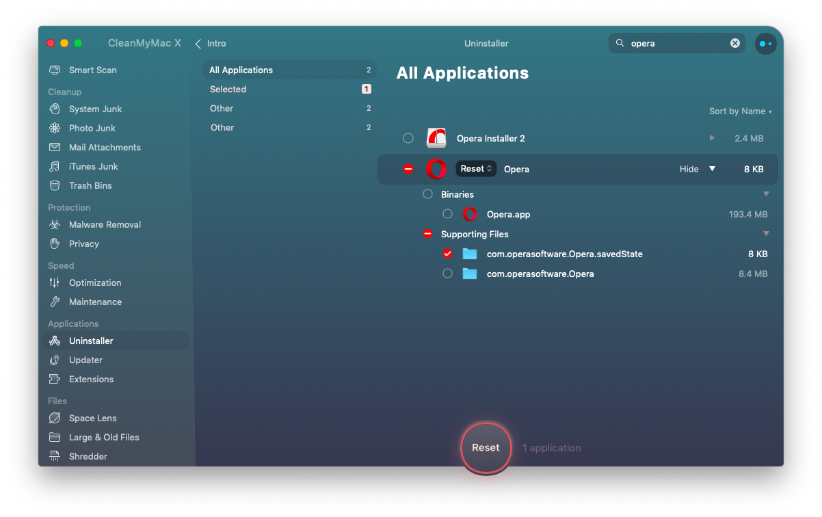Check the com.operasoftware.Opera checkbox
Screen dimensions: 822x517
[x=448, y=274]
